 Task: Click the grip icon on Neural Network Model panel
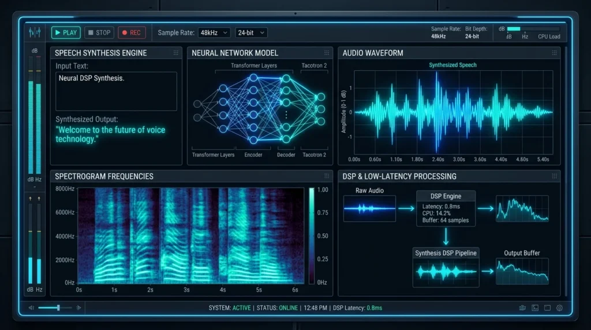click(327, 53)
